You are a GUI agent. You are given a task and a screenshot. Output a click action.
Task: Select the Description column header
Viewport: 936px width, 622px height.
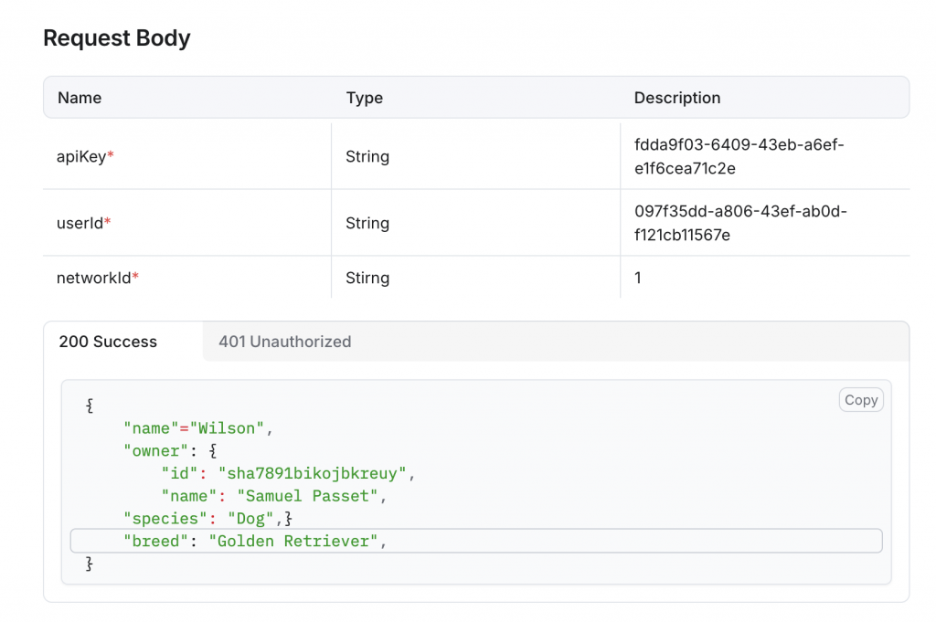point(677,98)
